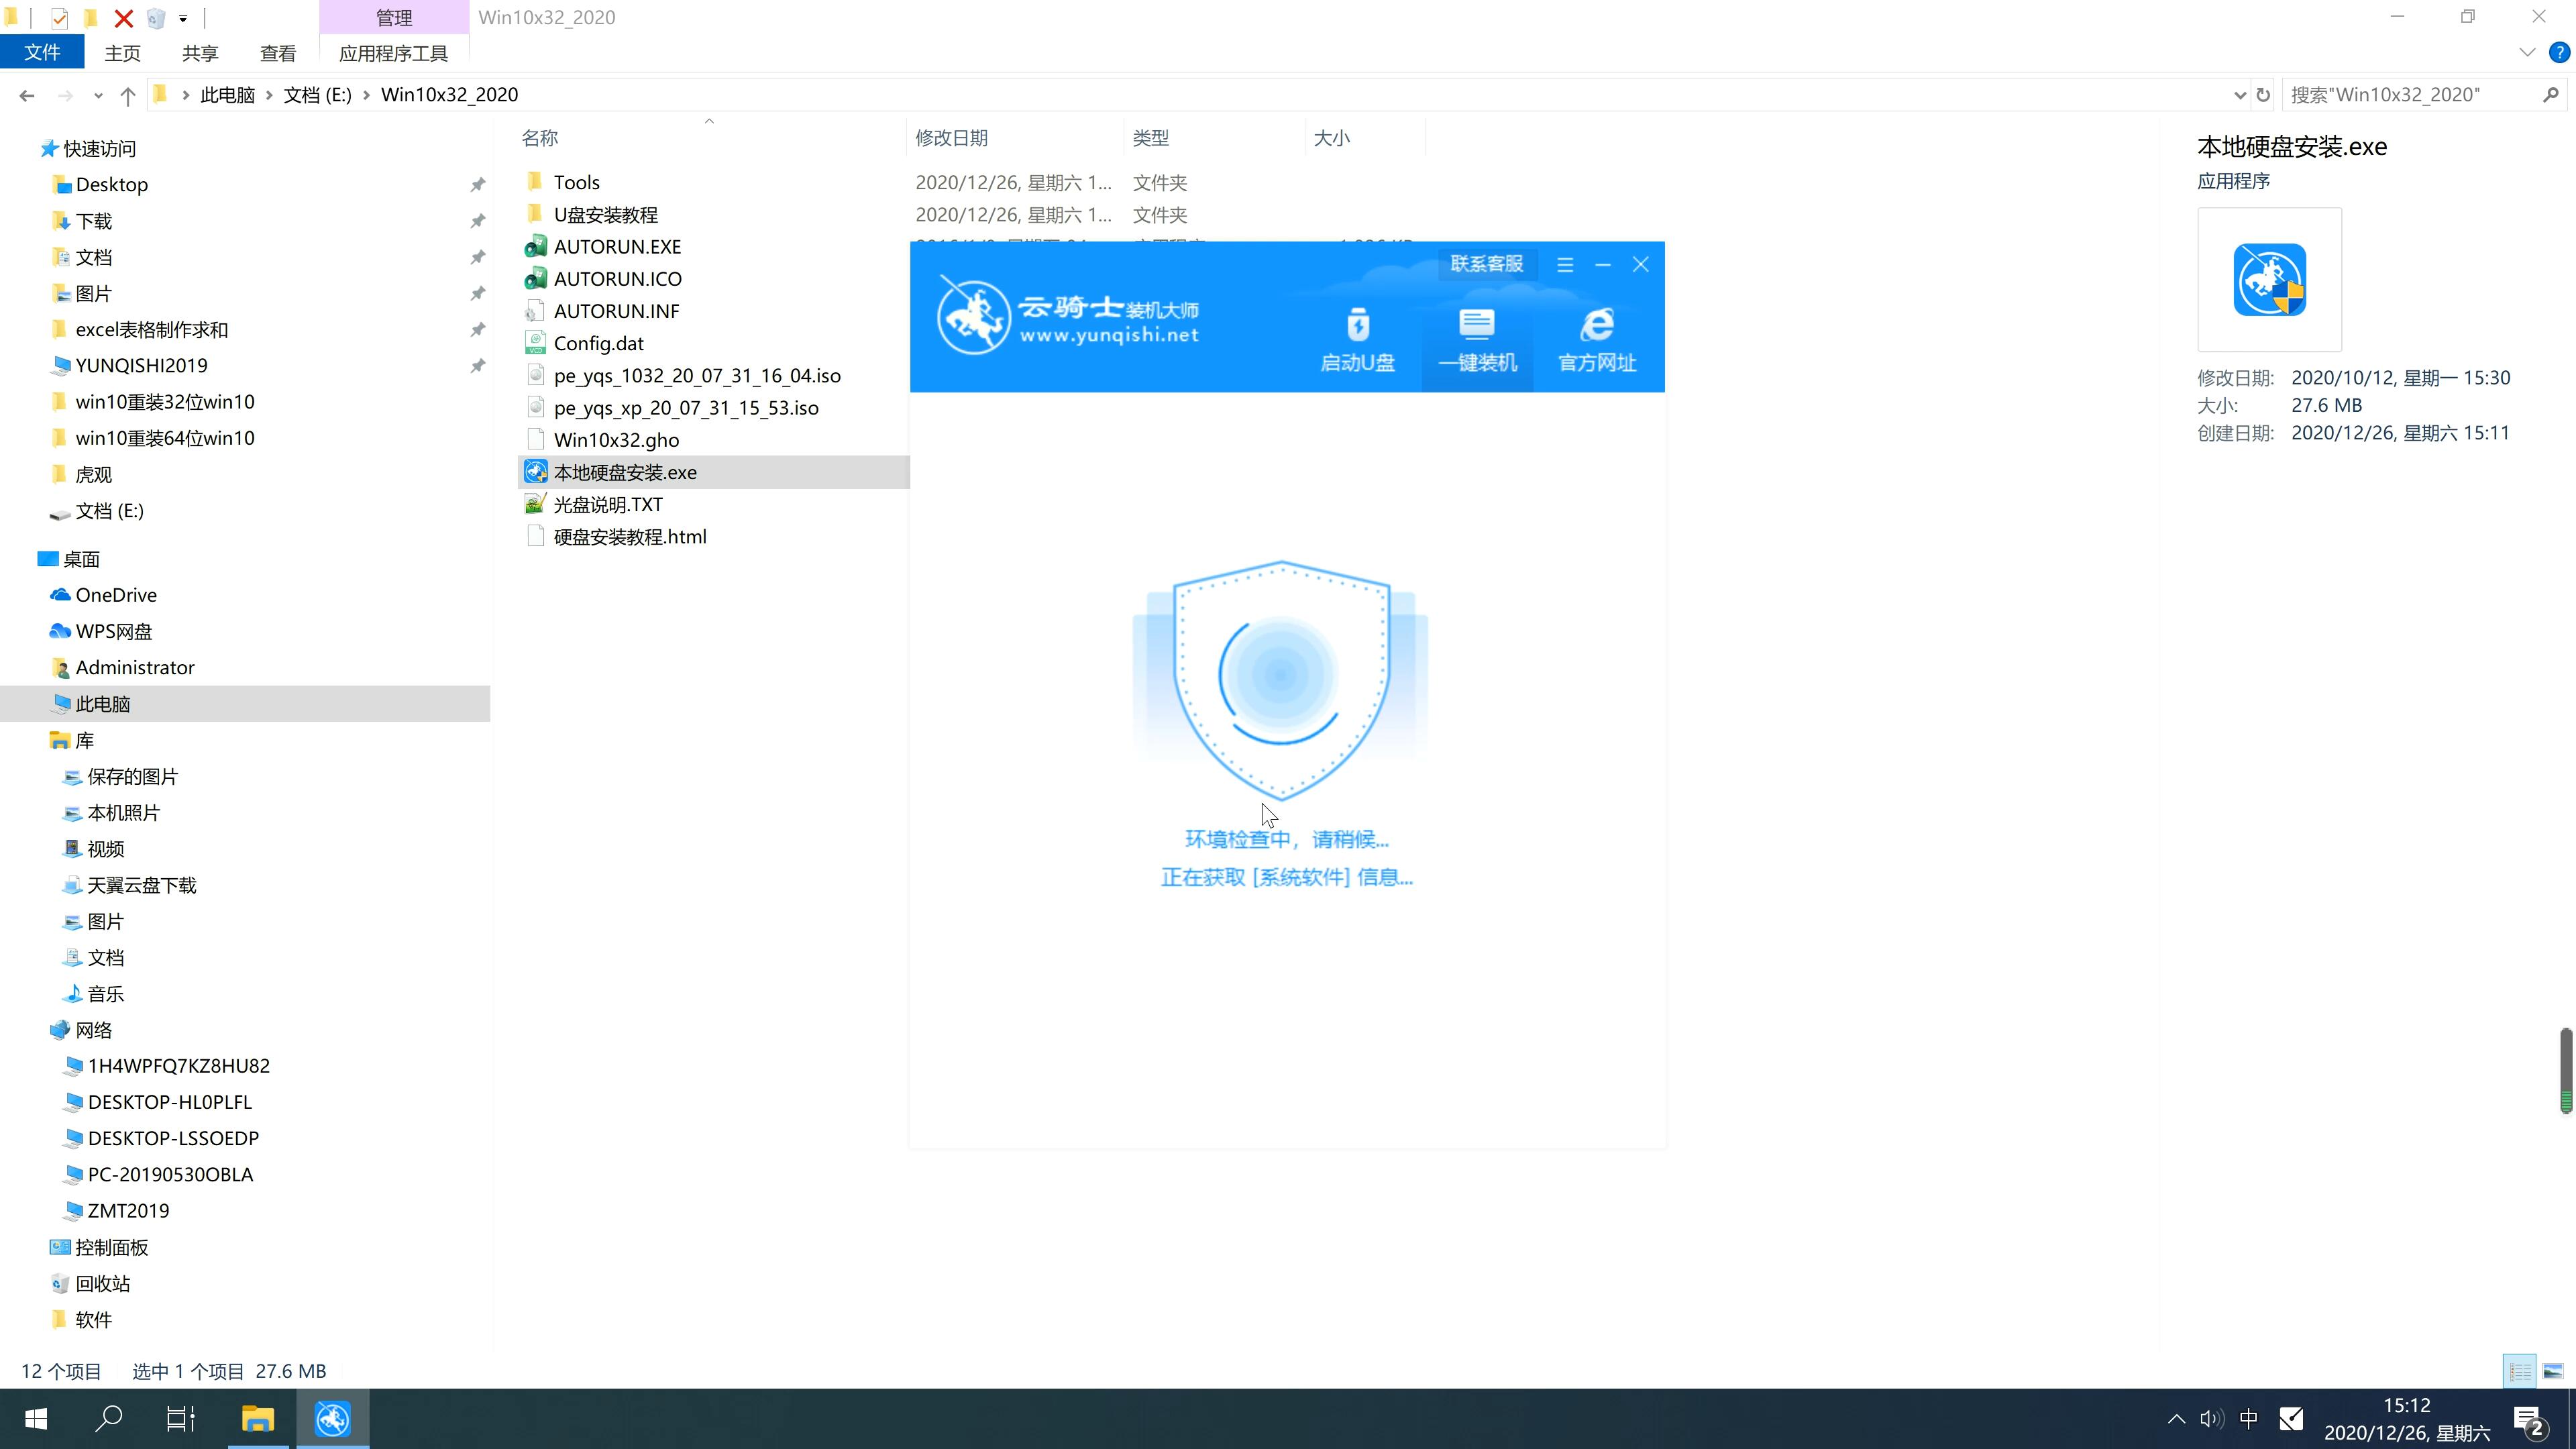Open the Win10x32_2020 folder icon
The height and width of the screenshot is (1449, 2576).
point(168,94)
